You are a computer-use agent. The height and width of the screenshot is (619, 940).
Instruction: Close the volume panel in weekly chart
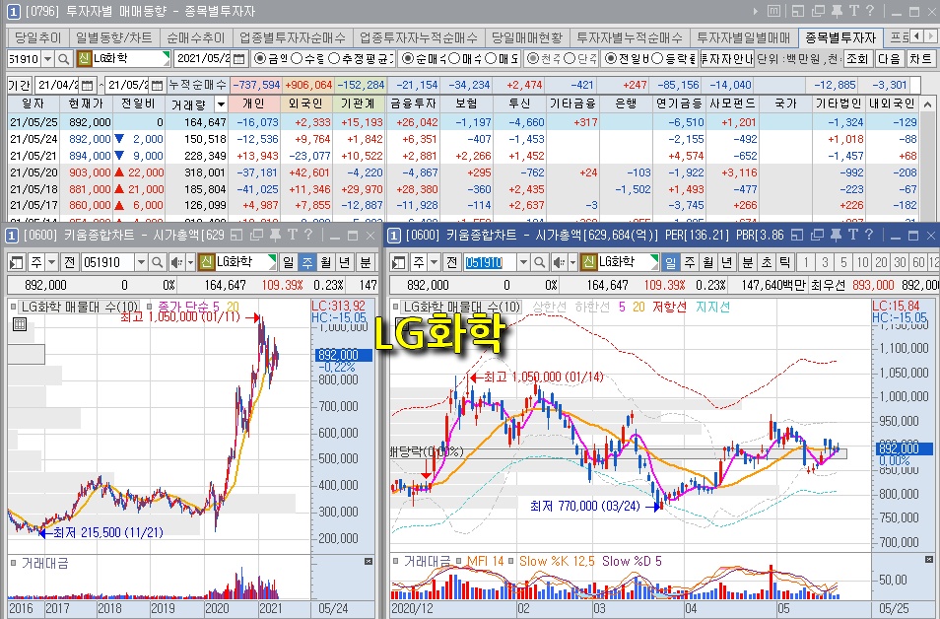point(369,562)
